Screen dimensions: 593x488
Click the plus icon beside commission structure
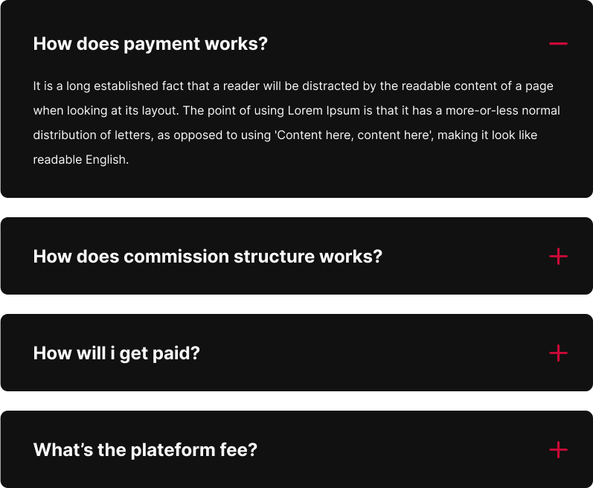coord(558,257)
